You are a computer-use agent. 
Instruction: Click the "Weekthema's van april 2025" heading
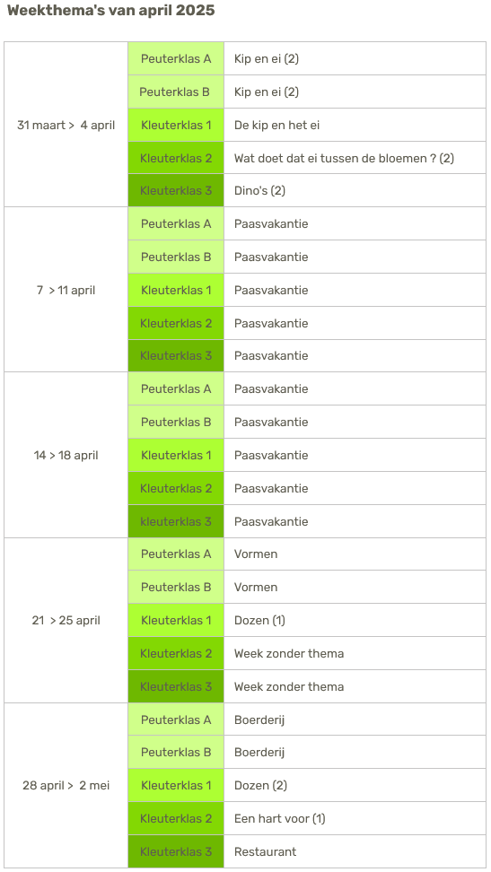click(110, 10)
